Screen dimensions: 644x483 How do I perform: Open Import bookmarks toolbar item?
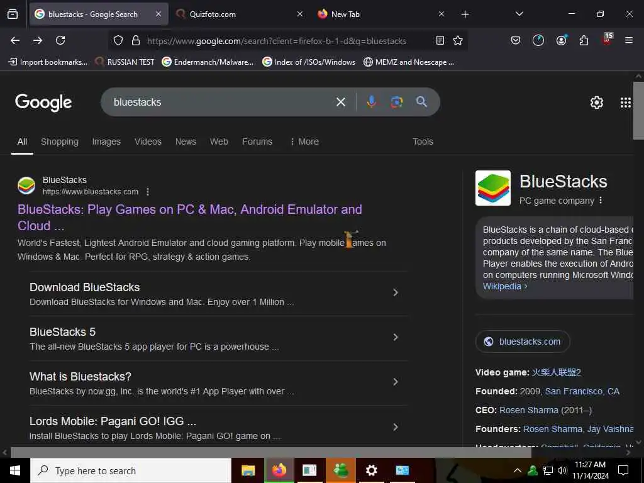coord(48,62)
